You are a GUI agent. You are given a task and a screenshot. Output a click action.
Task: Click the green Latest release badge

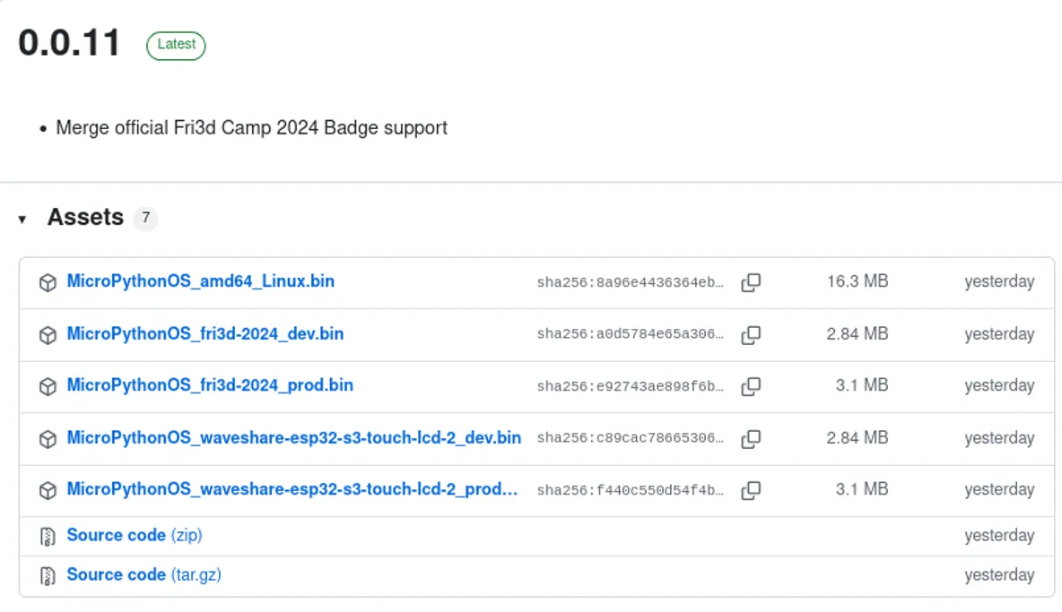pyautogui.click(x=176, y=45)
